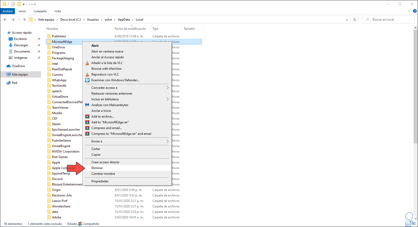Switch to the Vista ribbon tab
The image size is (418, 227).
click(x=58, y=11)
